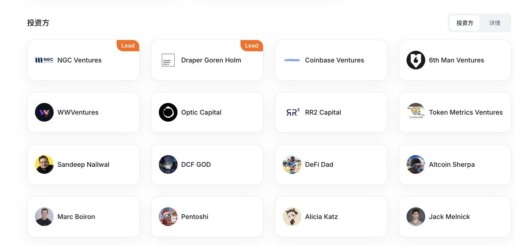Select the 投资方 tab in toggle

pos(465,23)
